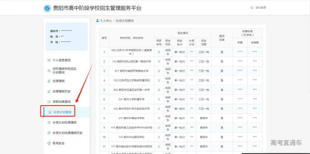Click the 收费标准 column header
The image size is (310, 154).
point(247,33)
